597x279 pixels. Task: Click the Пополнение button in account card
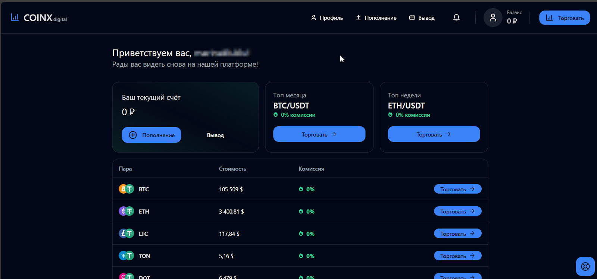point(151,135)
